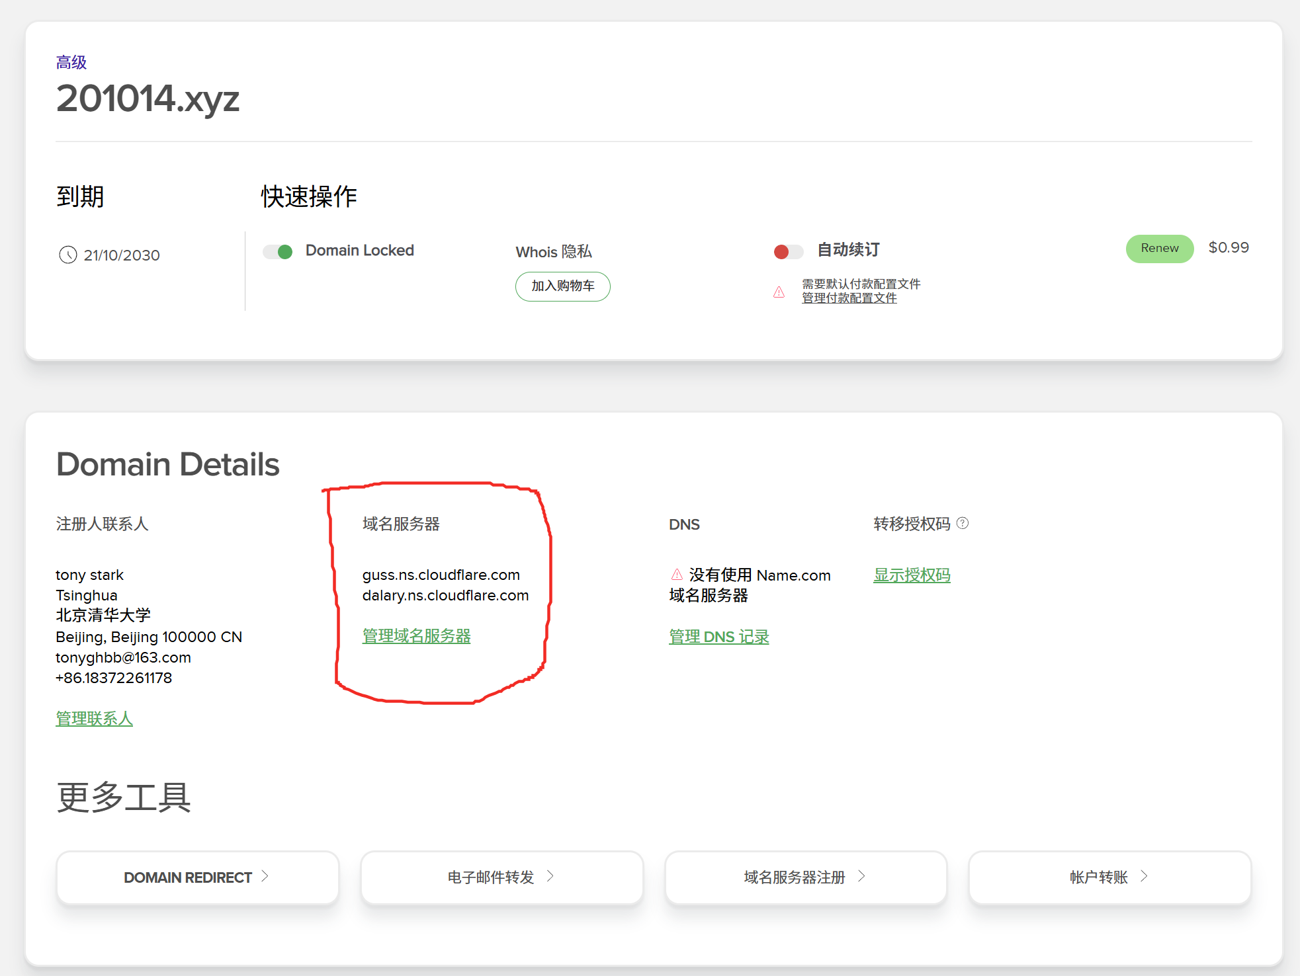Open the 电子邮件转发 tool
This screenshot has height=976, width=1300.
coord(502,877)
